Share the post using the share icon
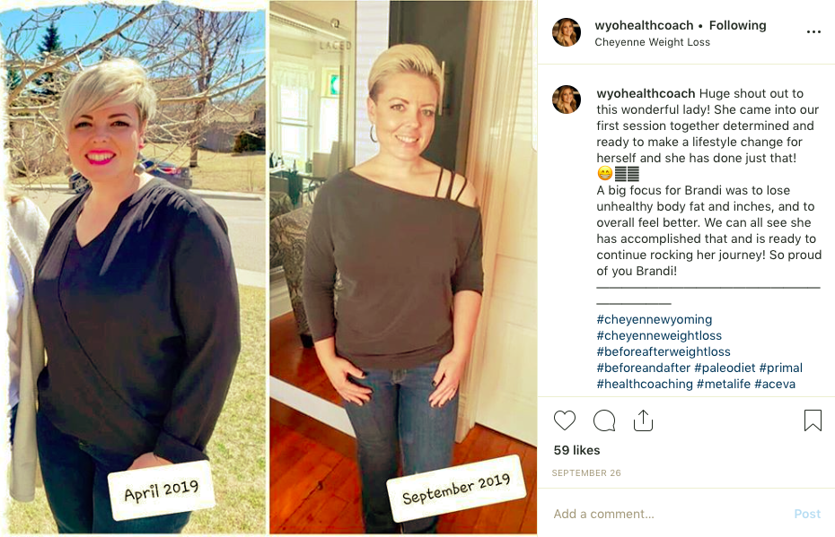This screenshot has width=835, height=537. pos(643,420)
